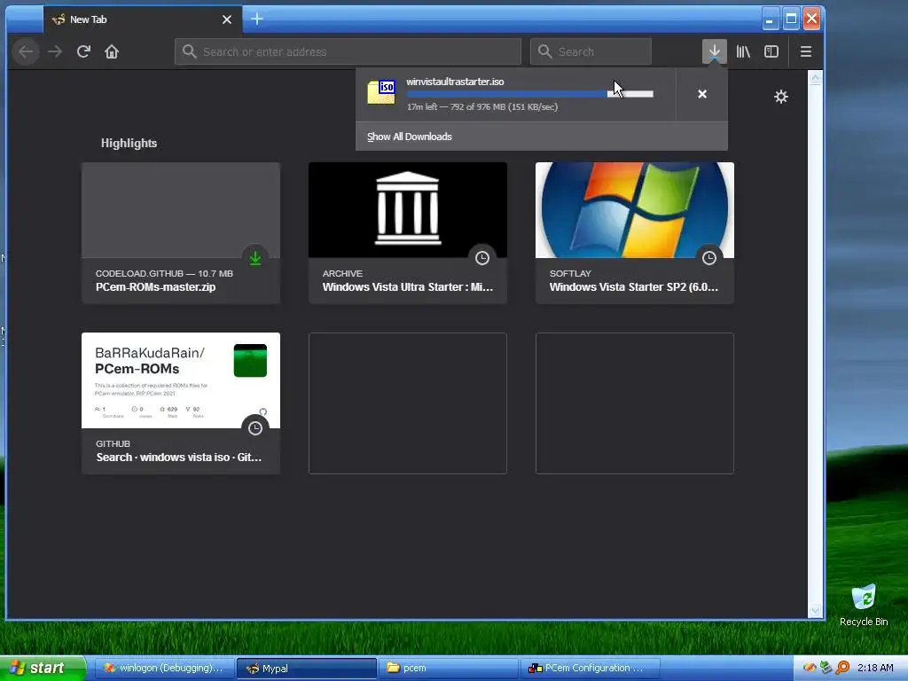908x681 pixels.
Task: Click the history clock badge on GitHub card
Action: (x=254, y=428)
